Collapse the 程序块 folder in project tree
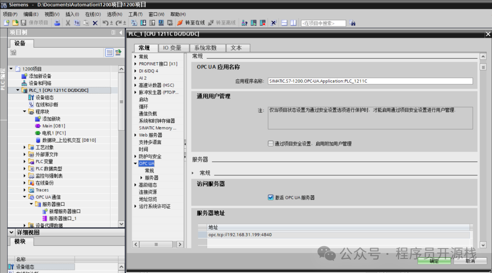 25,111
